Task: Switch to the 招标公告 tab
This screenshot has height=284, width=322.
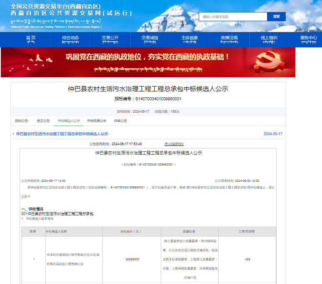Action: pyautogui.click(x=22, y=121)
